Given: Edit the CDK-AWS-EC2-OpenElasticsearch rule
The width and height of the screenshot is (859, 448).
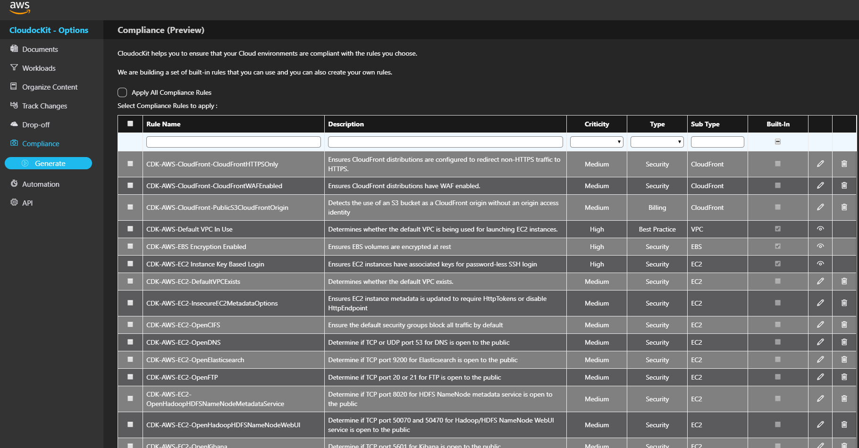Looking at the screenshot, I should 820,359.
